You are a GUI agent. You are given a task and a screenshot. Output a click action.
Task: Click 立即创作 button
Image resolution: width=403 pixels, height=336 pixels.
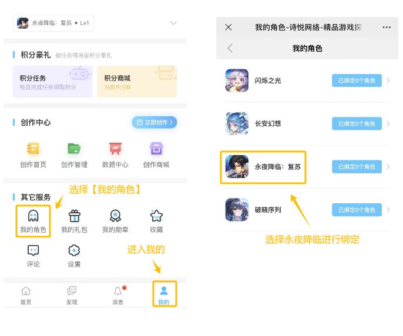155,122
